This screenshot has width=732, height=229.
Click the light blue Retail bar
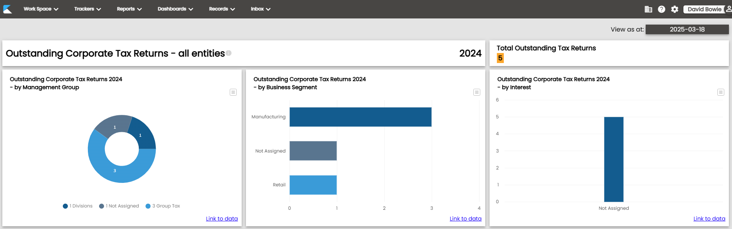point(313,185)
